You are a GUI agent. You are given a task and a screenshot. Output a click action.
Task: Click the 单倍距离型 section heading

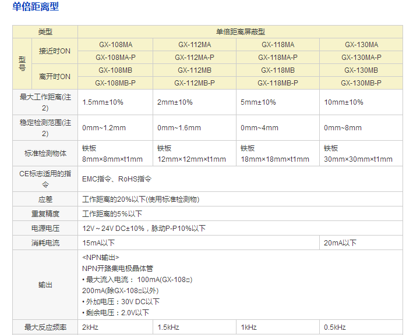[x=36, y=8]
